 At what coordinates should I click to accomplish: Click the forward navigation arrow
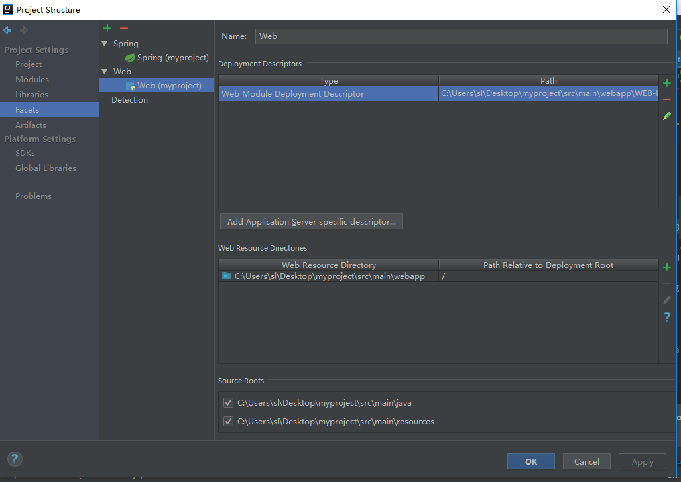click(24, 30)
